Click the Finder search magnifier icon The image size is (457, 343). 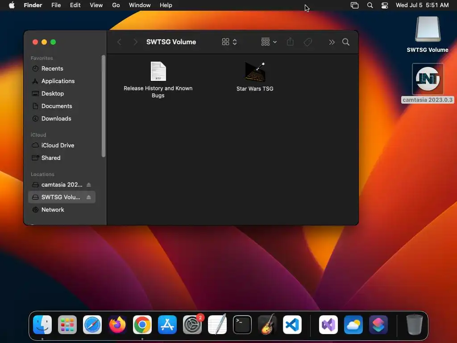click(x=346, y=42)
